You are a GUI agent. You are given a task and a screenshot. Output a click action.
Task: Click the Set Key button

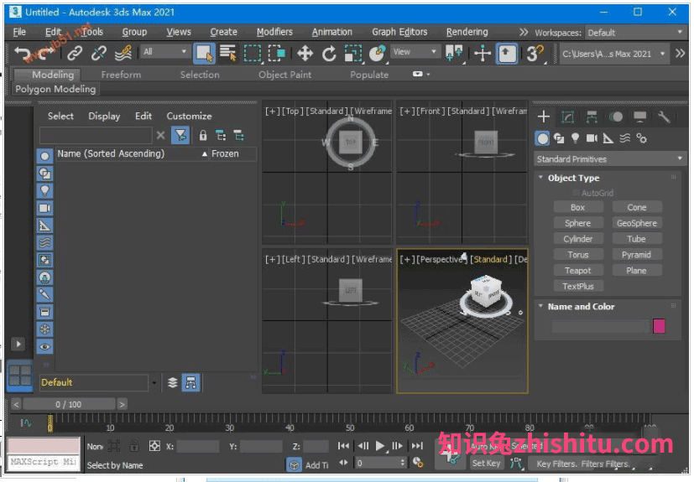(x=486, y=463)
